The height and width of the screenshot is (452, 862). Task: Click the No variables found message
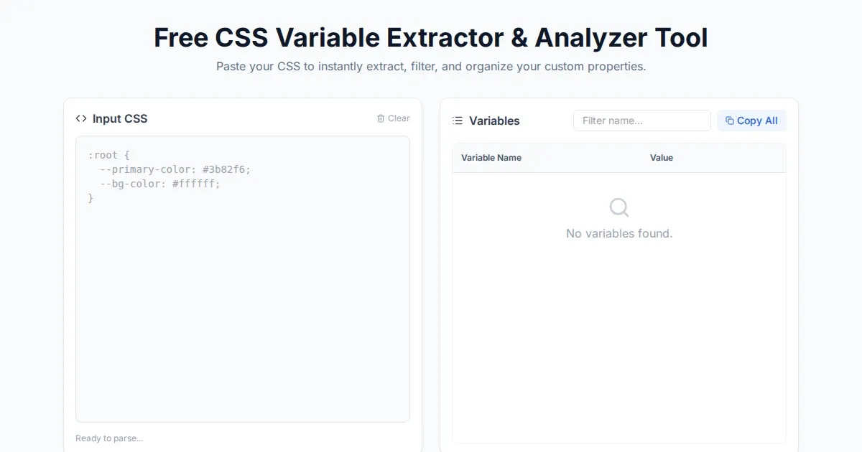pyautogui.click(x=619, y=234)
